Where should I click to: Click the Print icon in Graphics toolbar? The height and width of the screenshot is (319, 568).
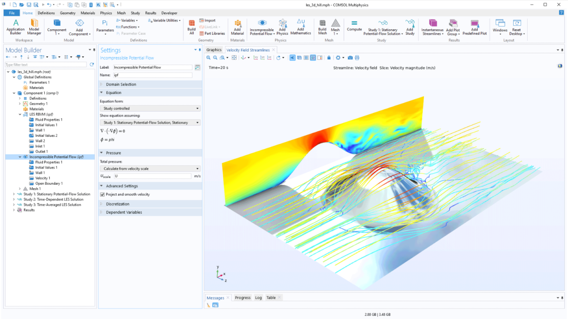pos(357,58)
